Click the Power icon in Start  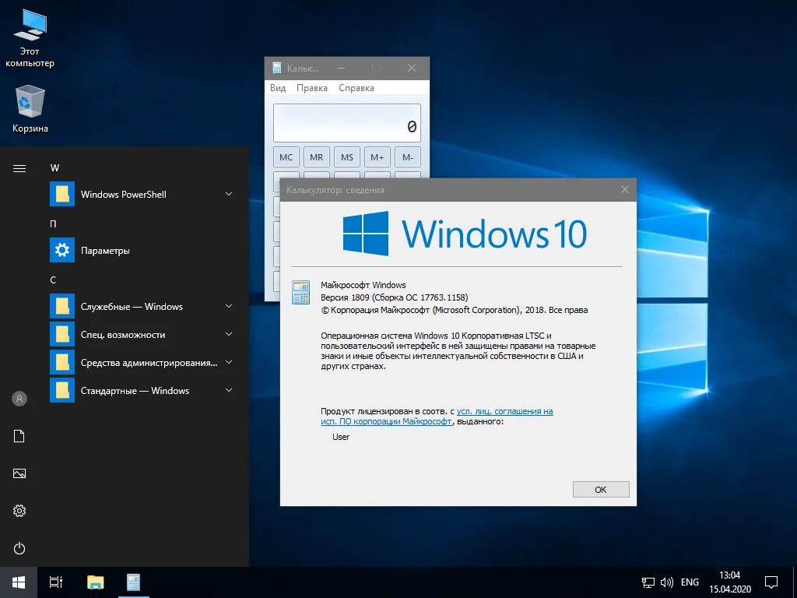pos(19,548)
